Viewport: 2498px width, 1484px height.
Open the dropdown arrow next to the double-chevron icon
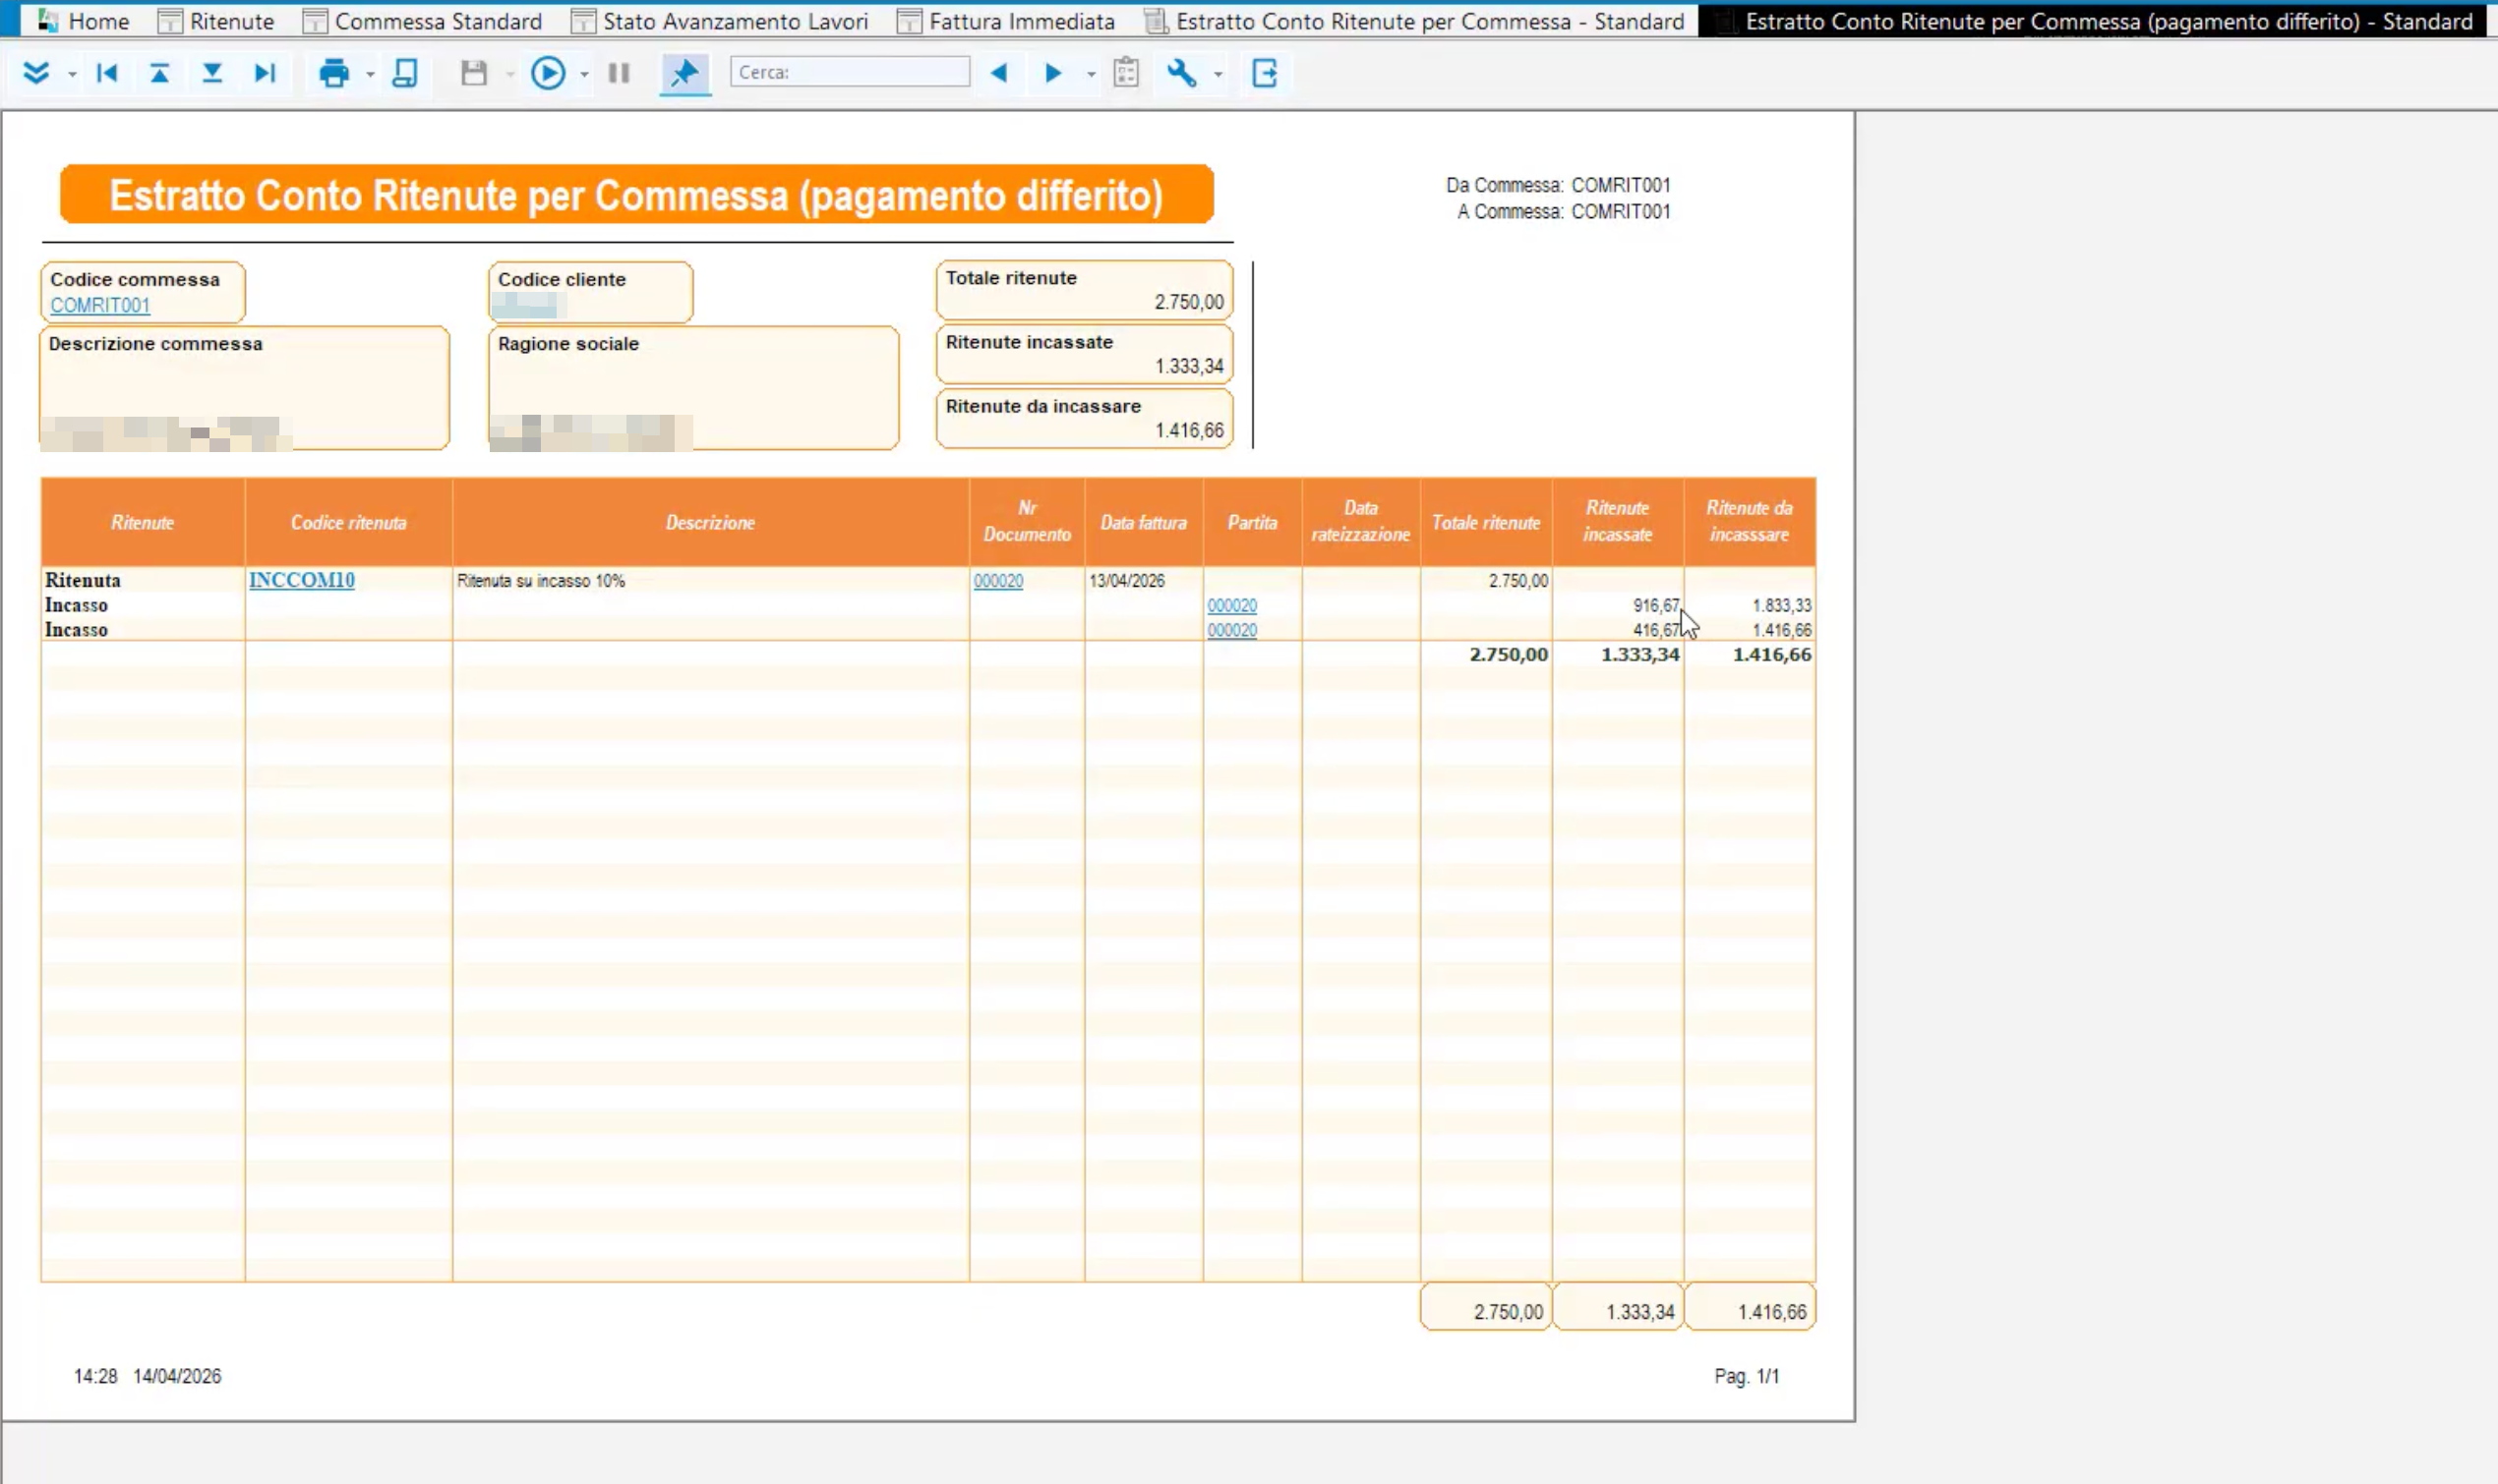coord(72,75)
